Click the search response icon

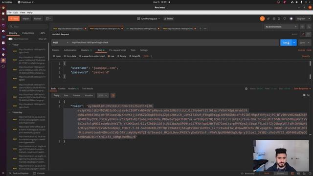tap(309, 95)
